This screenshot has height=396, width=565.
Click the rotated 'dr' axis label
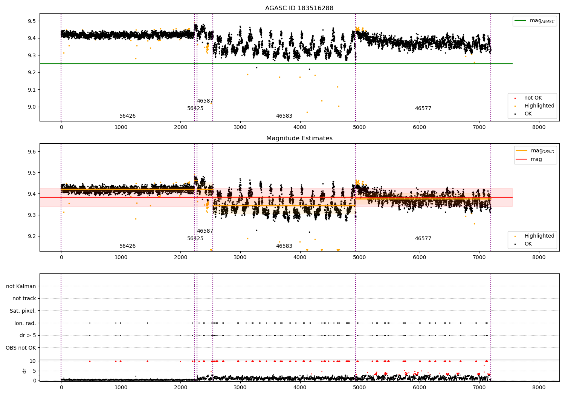click(x=24, y=371)
